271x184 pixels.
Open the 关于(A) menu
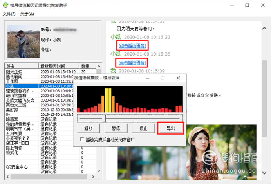(x=27, y=14)
